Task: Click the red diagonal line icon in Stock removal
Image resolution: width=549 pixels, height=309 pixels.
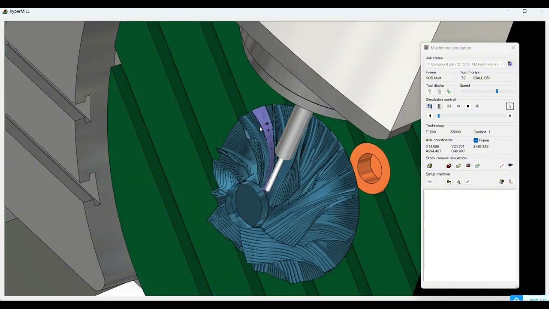Action: [x=501, y=166]
